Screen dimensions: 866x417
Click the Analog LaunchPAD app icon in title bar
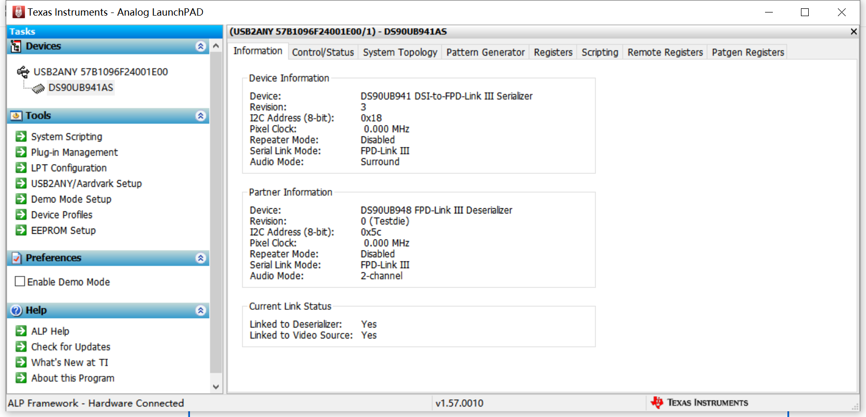pyautogui.click(x=19, y=12)
